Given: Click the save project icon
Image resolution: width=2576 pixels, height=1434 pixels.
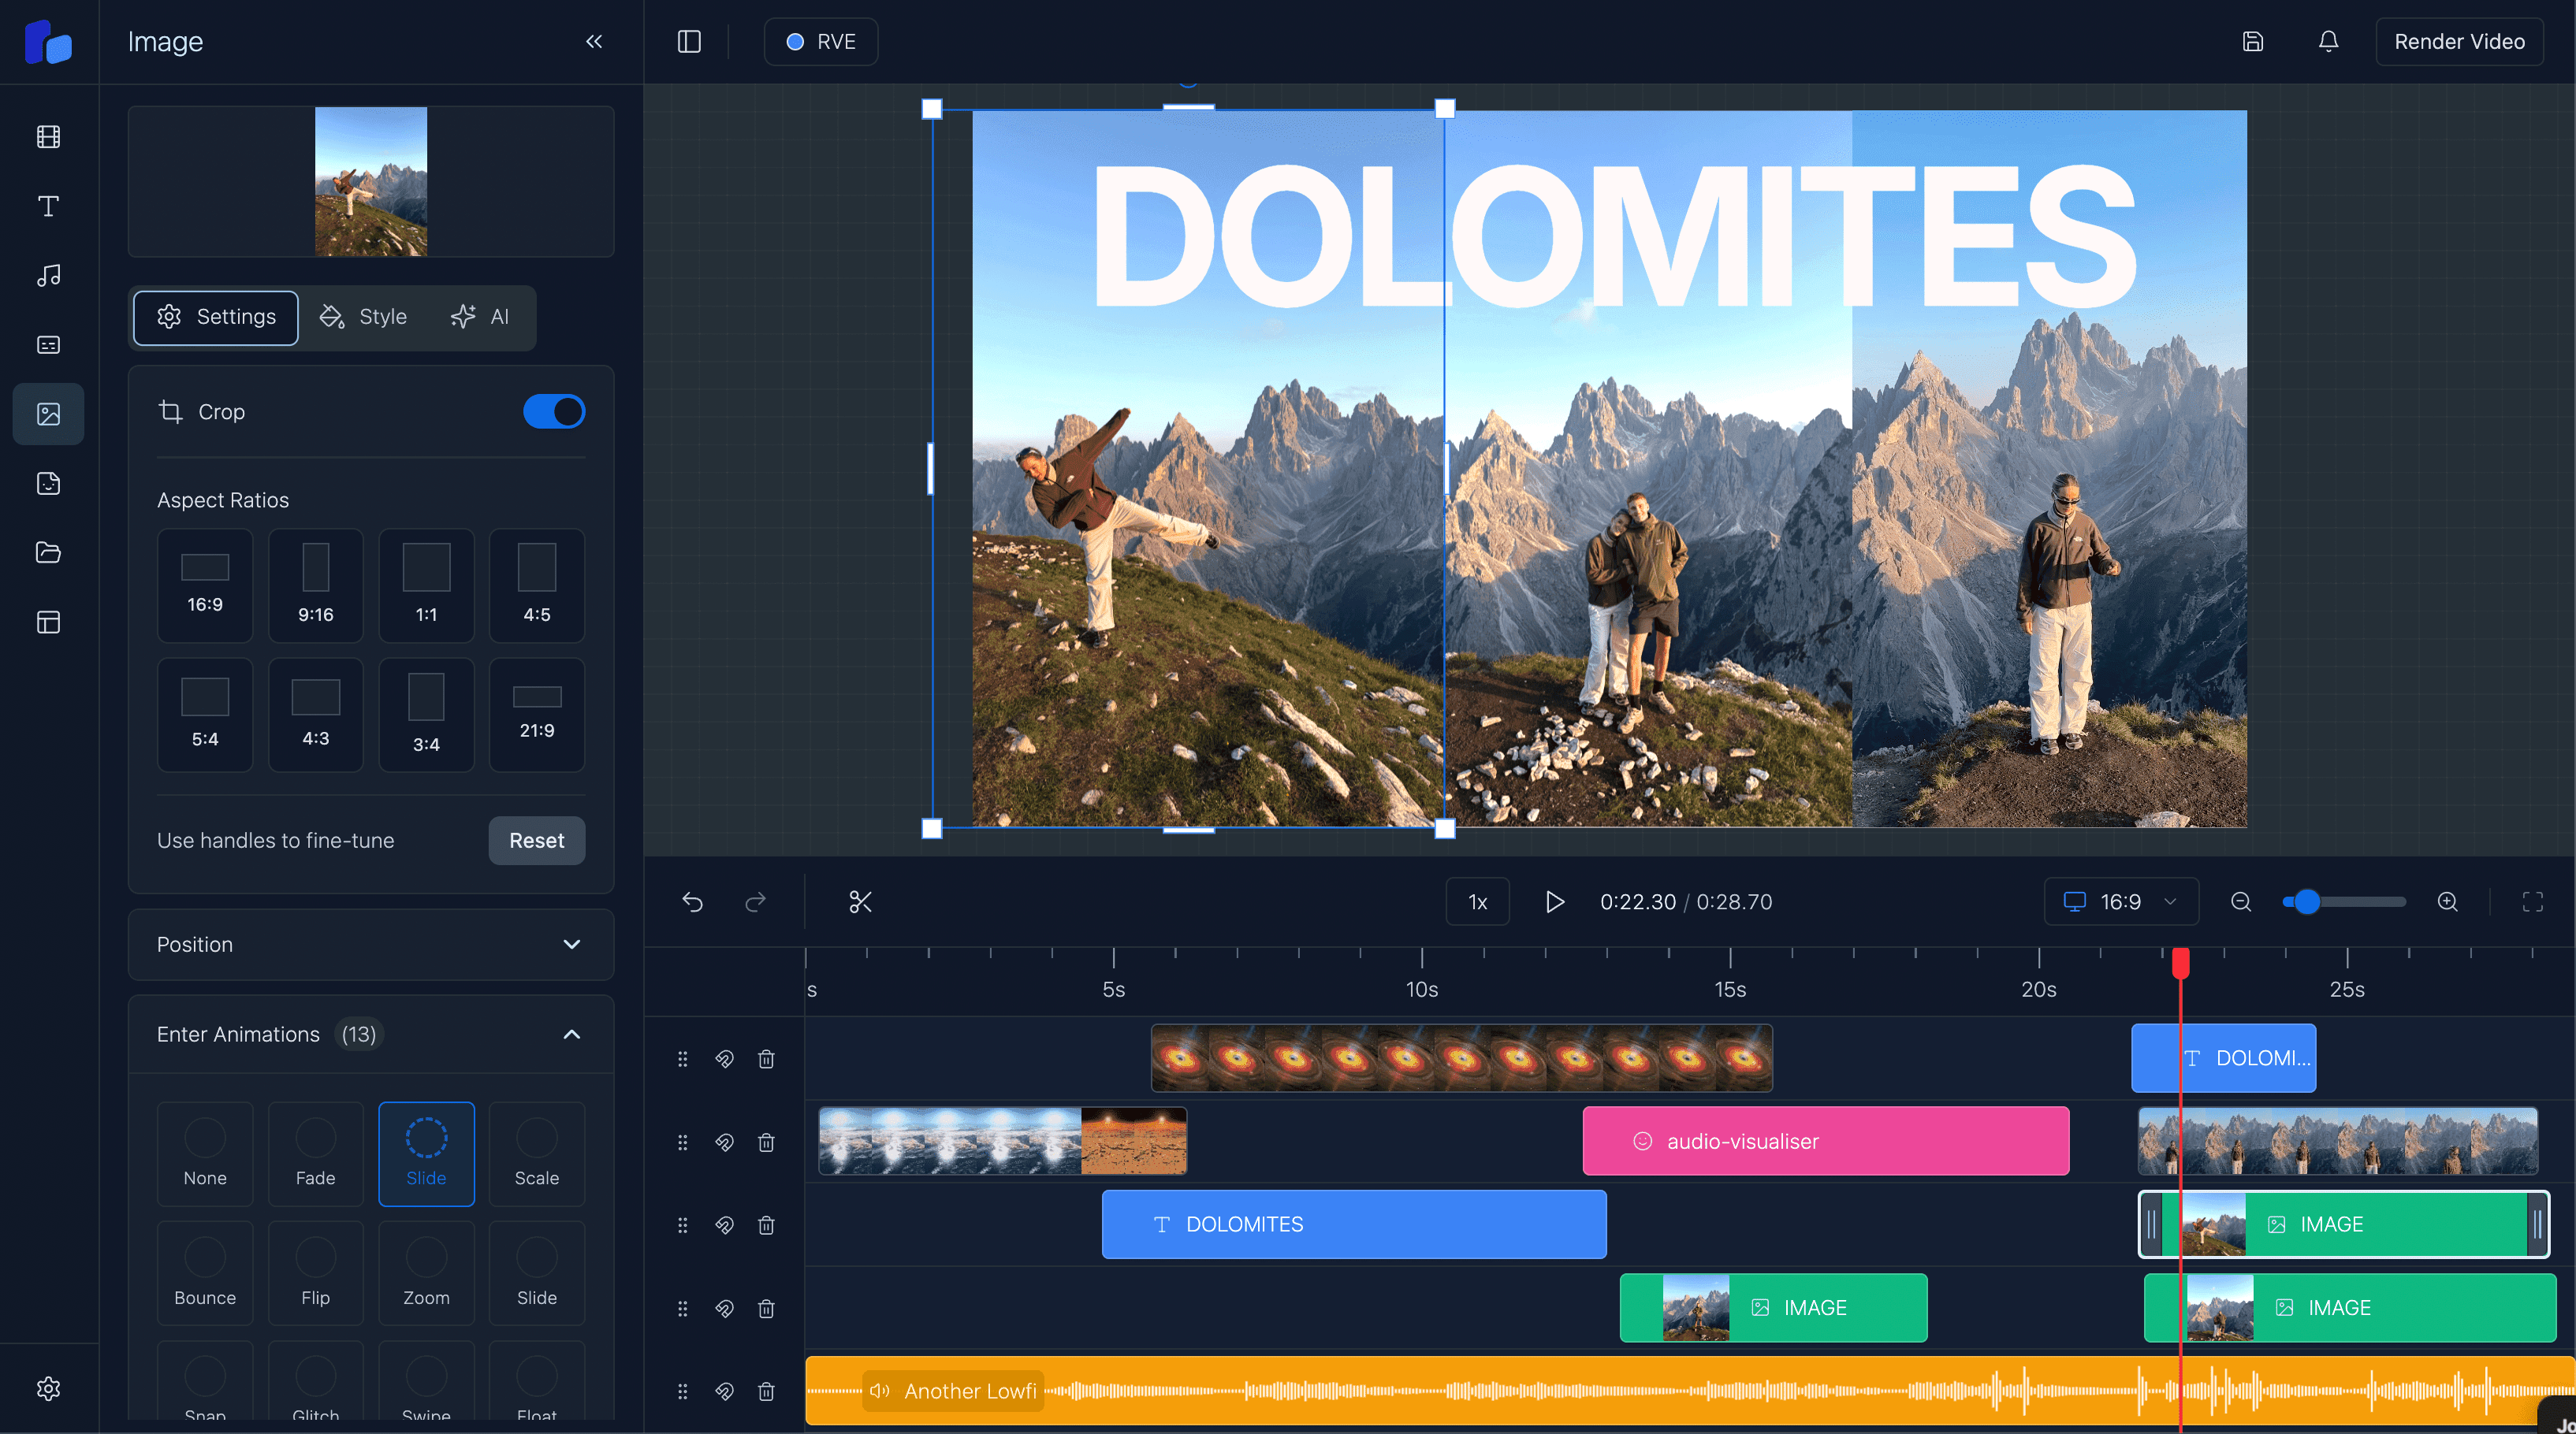Looking at the screenshot, I should pos(2252,41).
